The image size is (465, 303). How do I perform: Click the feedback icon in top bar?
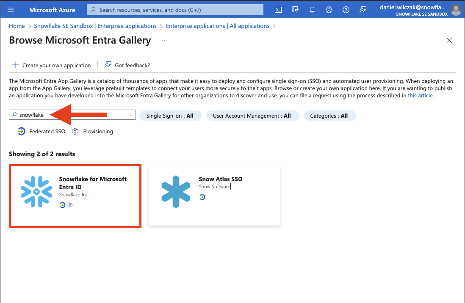[363, 10]
